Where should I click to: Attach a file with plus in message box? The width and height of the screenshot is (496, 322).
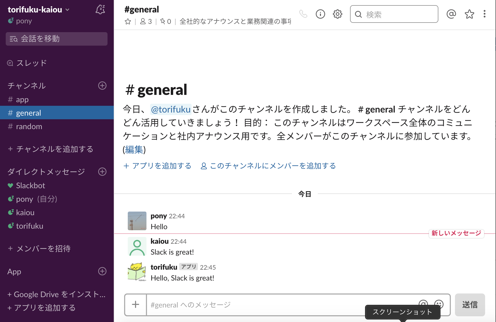click(136, 305)
